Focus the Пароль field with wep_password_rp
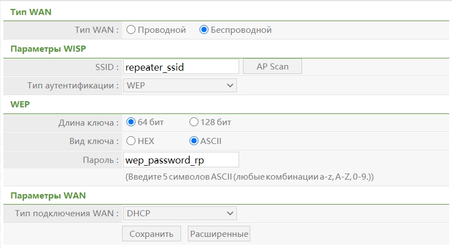Screen dimensions: 452x248 tap(181, 160)
